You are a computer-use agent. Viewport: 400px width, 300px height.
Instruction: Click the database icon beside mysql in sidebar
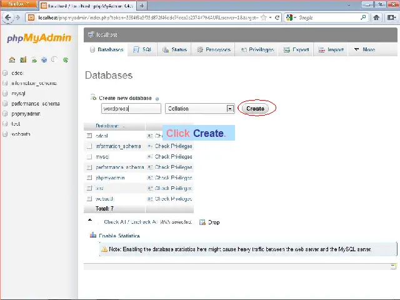point(5,93)
